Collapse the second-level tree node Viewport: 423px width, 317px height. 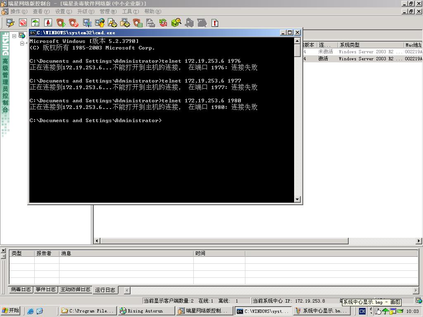tap(22, 43)
